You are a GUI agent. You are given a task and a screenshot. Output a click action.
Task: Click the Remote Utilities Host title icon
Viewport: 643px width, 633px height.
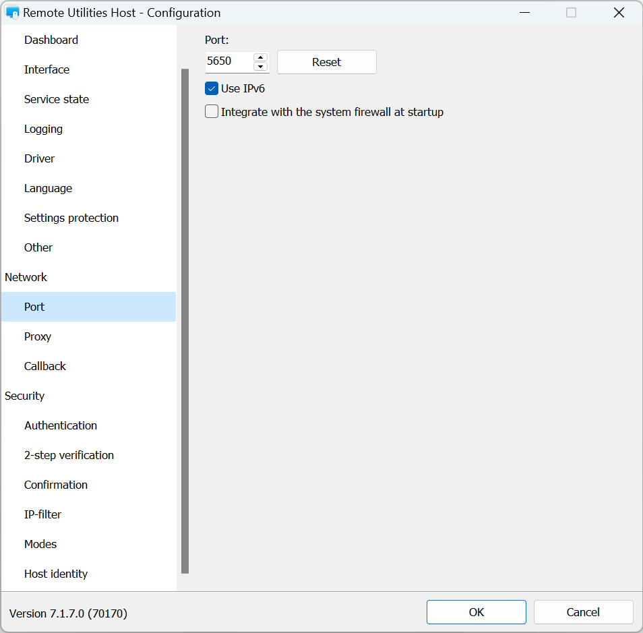point(13,13)
